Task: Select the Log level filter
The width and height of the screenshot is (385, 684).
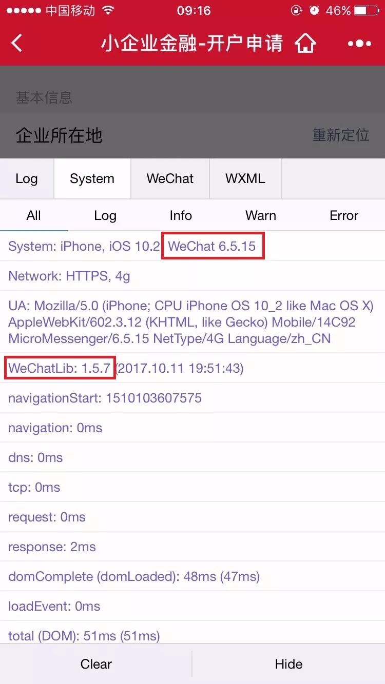Action: (105, 215)
